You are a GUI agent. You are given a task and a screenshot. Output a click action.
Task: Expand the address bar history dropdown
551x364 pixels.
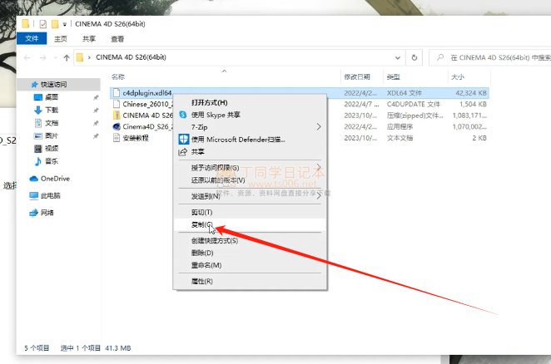click(x=398, y=58)
